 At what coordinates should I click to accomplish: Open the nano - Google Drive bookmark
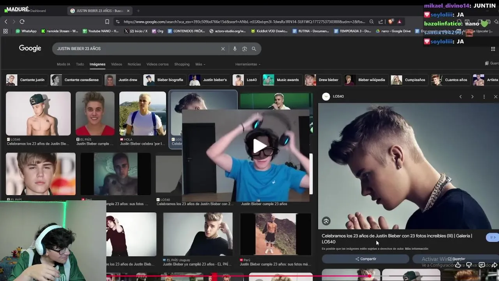pos(393,31)
